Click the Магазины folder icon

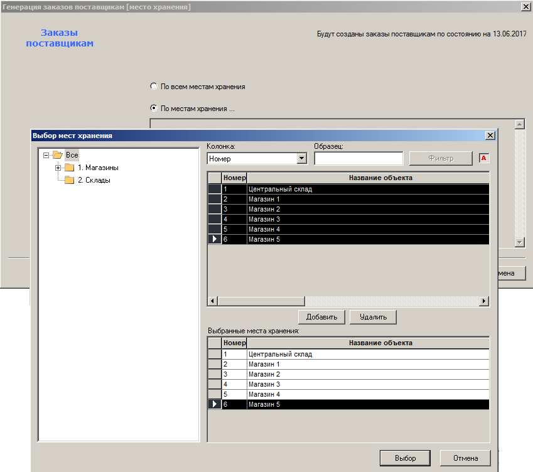pos(69,168)
